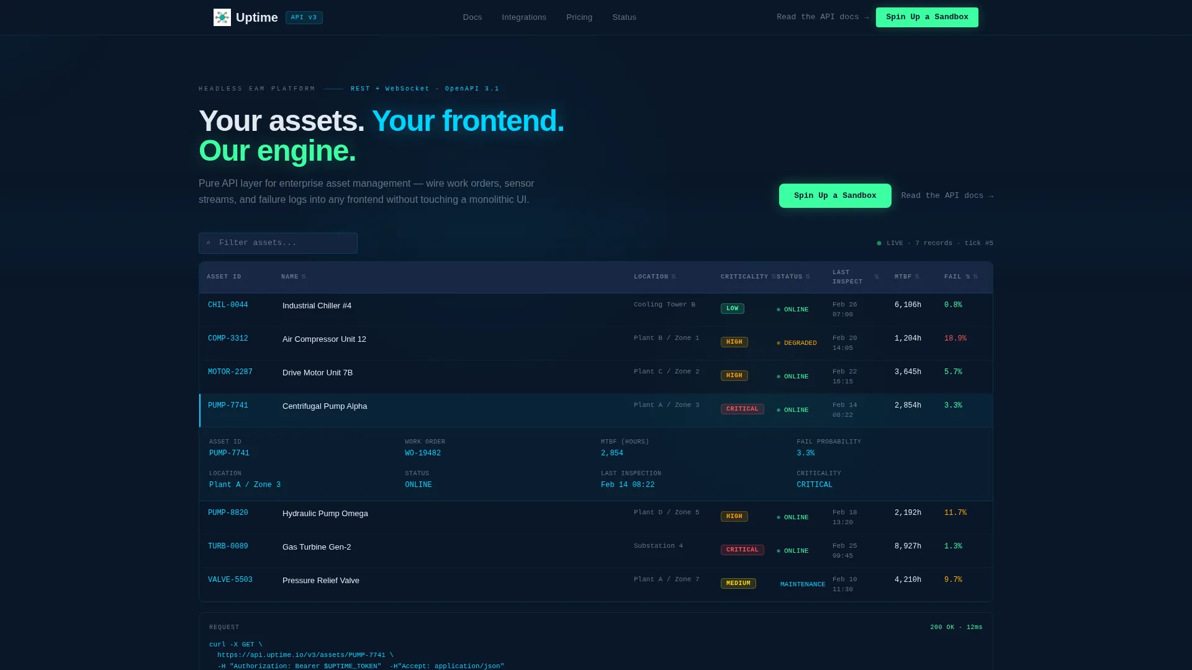Sort by MTBF column sort icon
1192x670 pixels.
pos(917,277)
